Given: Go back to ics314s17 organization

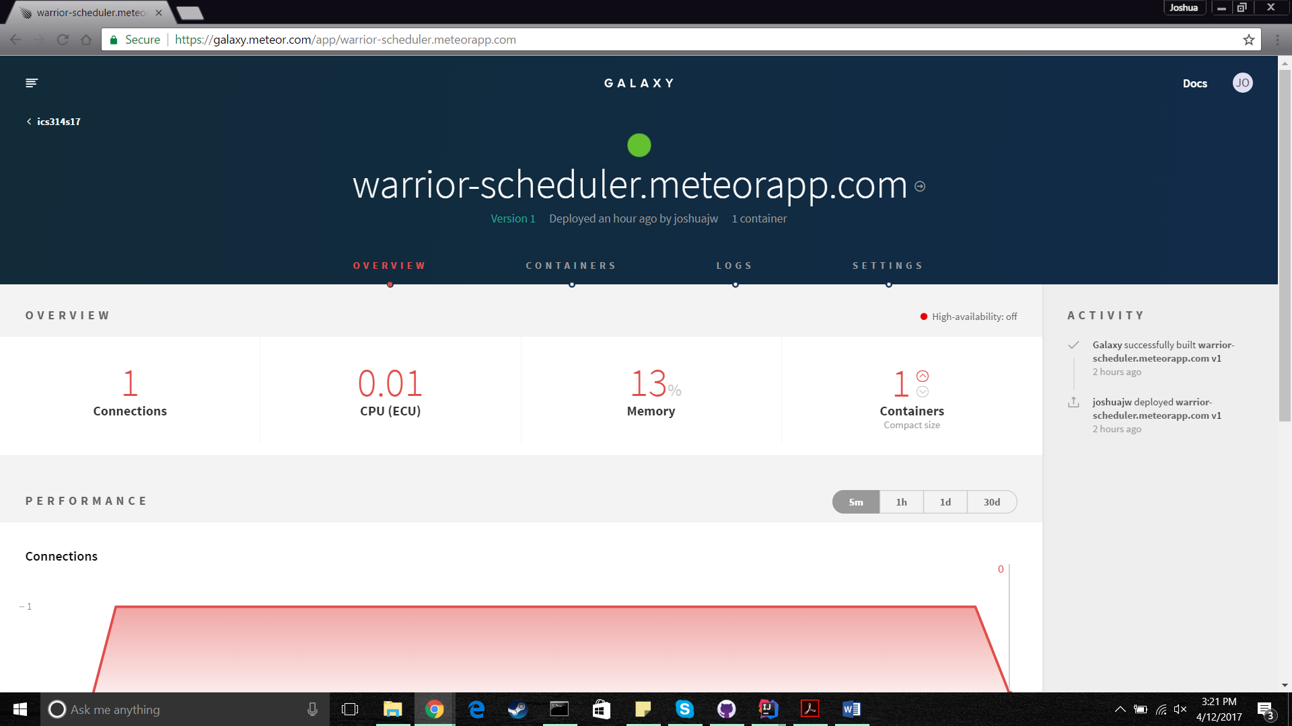Looking at the screenshot, I should click(x=54, y=122).
